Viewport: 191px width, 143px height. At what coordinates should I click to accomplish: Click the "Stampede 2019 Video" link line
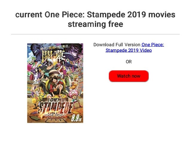coord(129,50)
